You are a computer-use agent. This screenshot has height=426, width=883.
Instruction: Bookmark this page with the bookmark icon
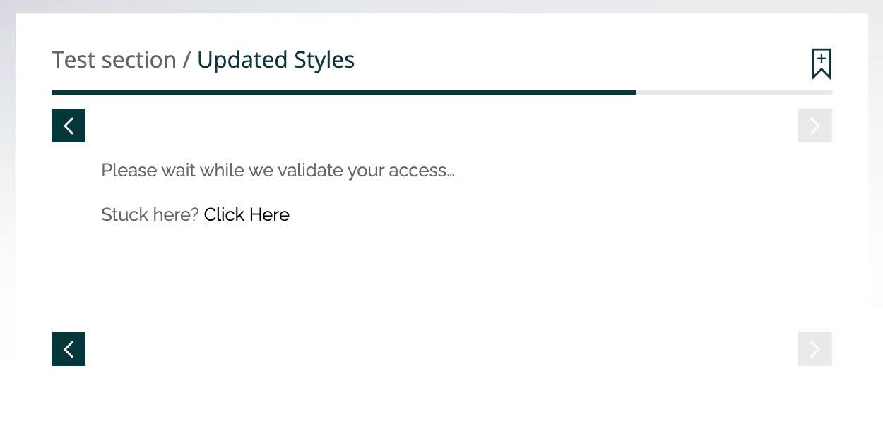(x=821, y=64)
